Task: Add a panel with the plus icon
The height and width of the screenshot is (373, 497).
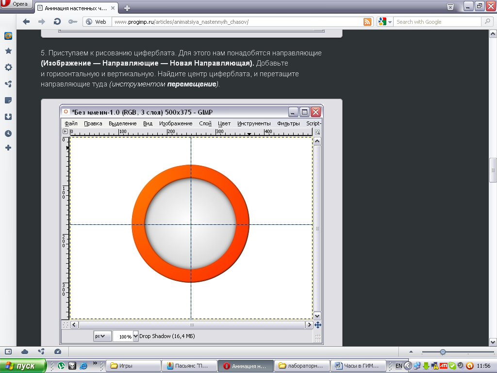Action: (8, 148)
